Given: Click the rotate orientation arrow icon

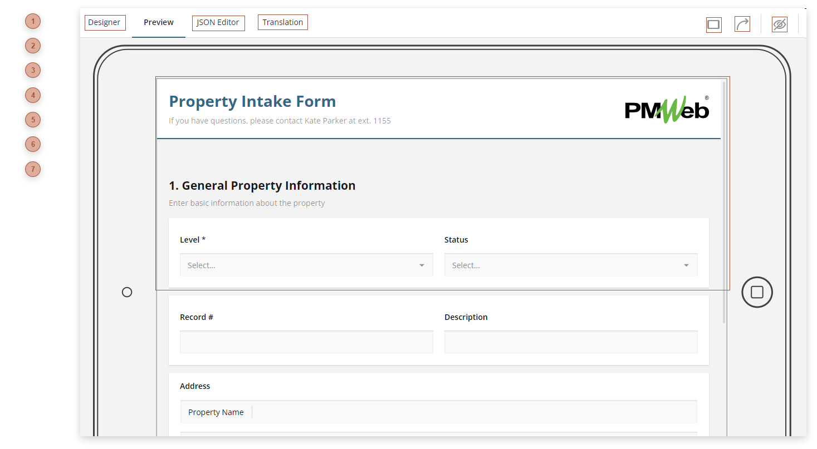Looking at the screenshot, I should [x=742, y=24].
